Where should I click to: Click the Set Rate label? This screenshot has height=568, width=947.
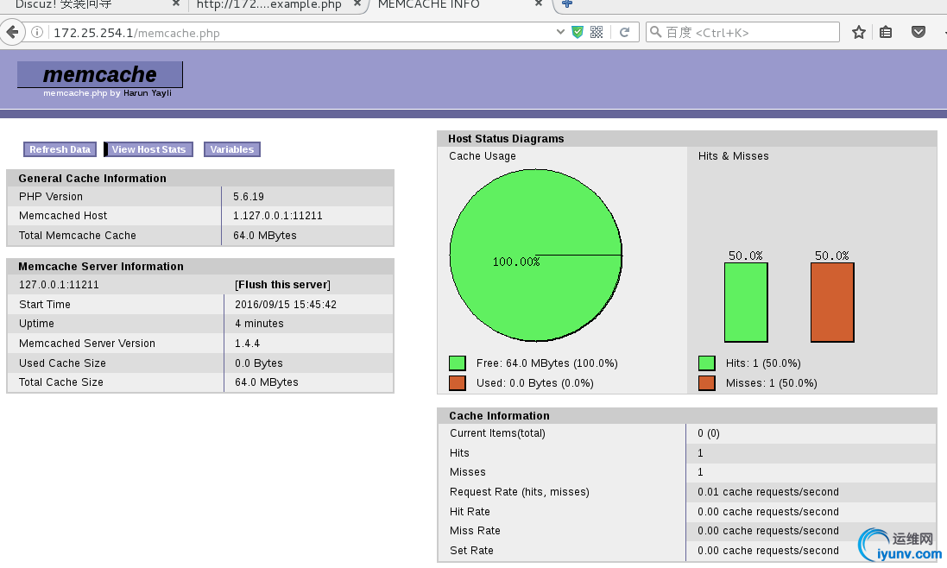[471, 550]
